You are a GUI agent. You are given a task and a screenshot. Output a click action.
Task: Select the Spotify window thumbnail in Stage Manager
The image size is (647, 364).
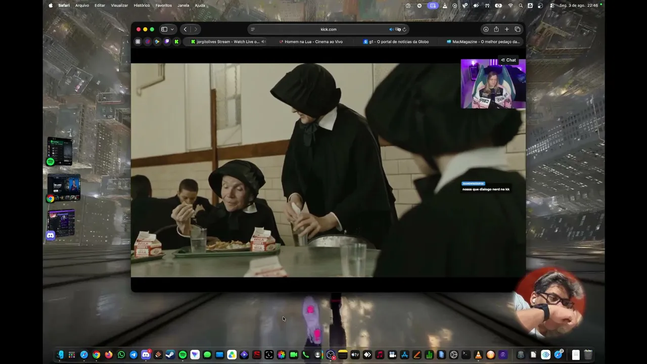(60, 151)
